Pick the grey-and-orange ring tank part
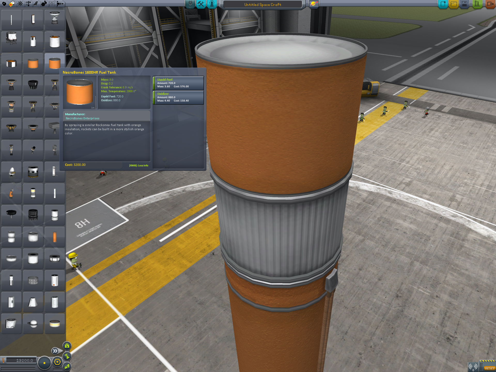 pos(11,63)
